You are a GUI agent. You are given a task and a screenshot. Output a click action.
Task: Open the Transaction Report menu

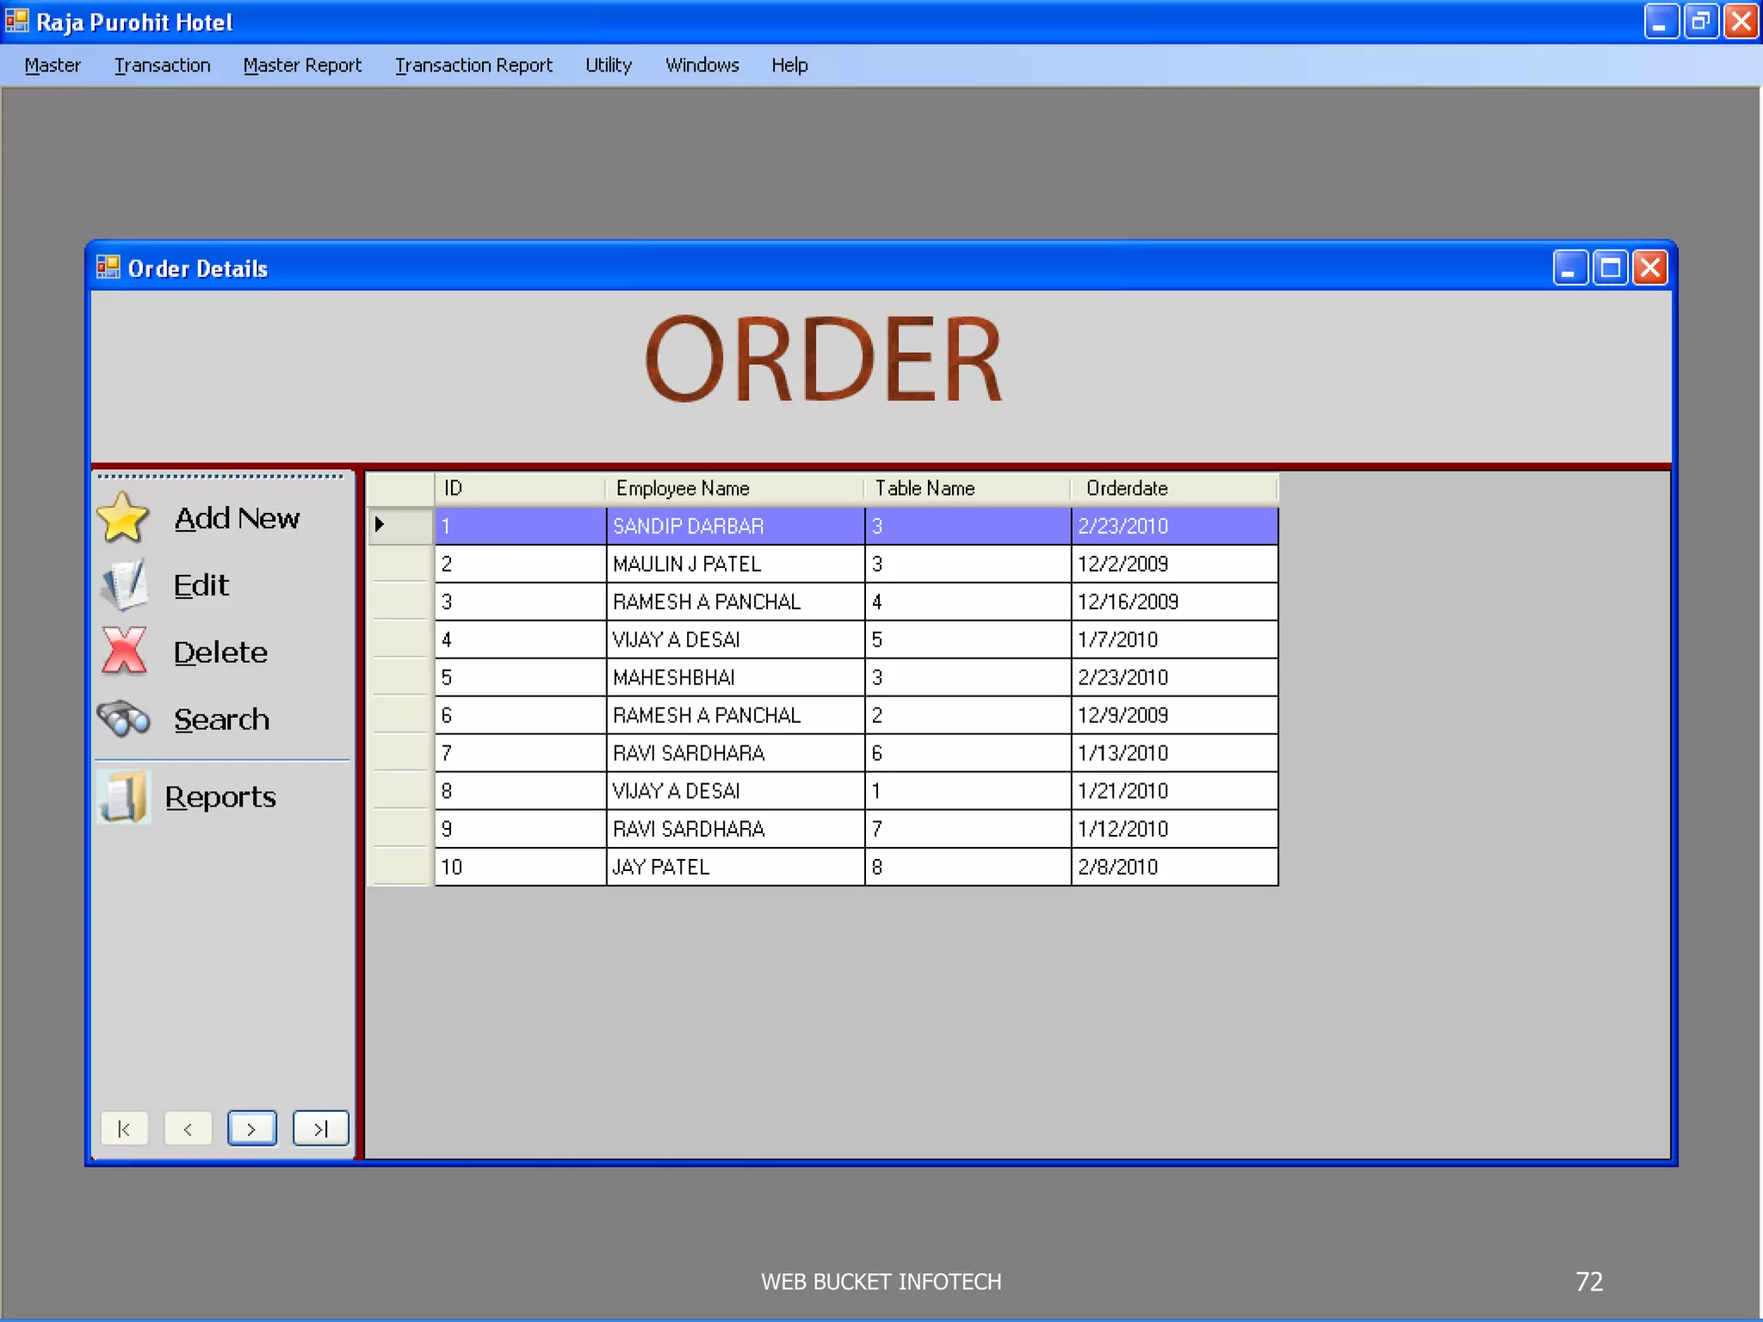tap(473, 65)
